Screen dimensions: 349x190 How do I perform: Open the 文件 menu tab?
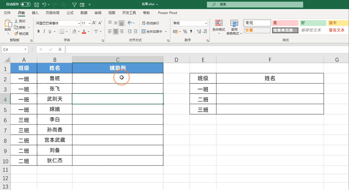pos(7,13)
